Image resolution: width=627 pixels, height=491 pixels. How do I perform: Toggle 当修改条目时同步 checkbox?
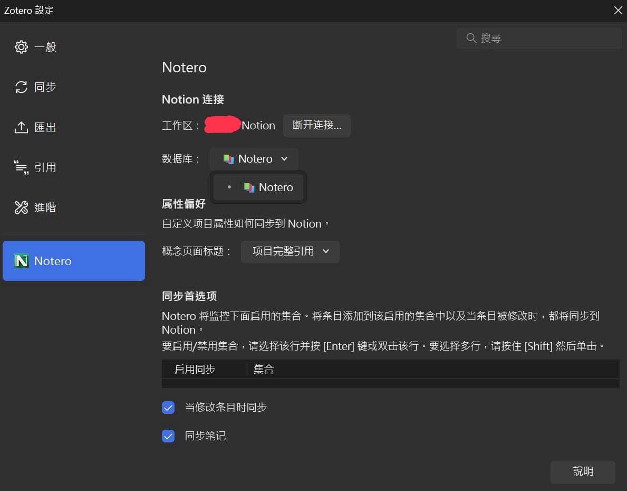point(168,408)
